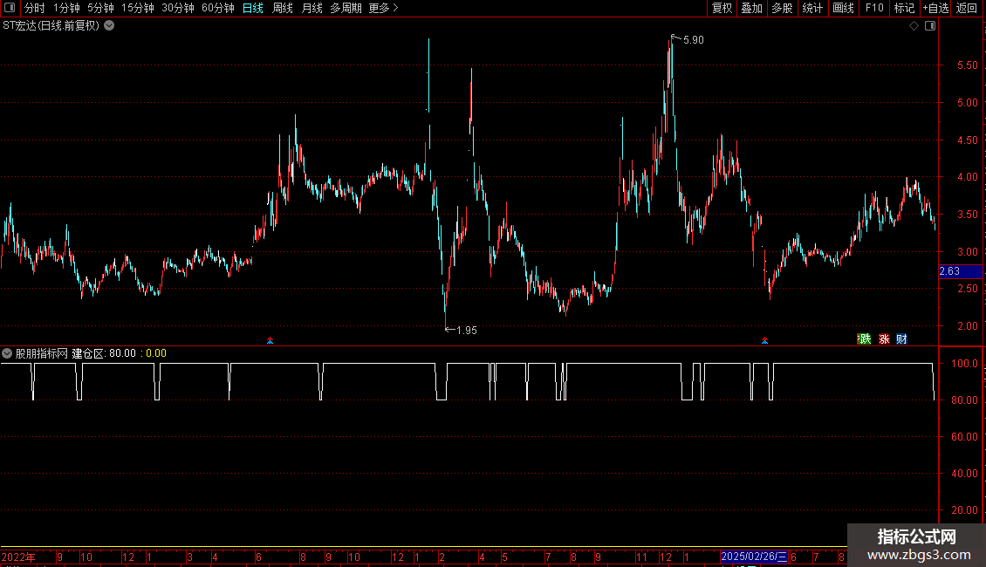Click the event arrow marker near June 2023
Screen dimensions: 986x567
(x=270, y=340)
